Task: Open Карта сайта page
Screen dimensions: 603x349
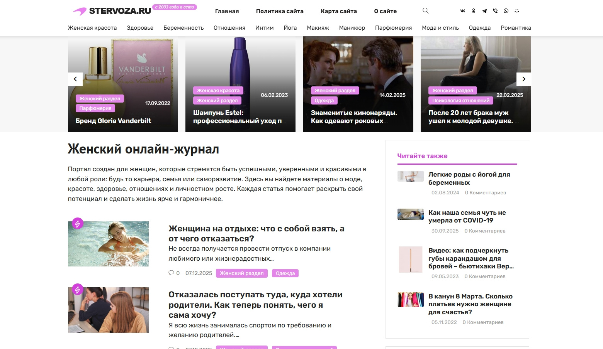Action: click(x=339, y=11)
